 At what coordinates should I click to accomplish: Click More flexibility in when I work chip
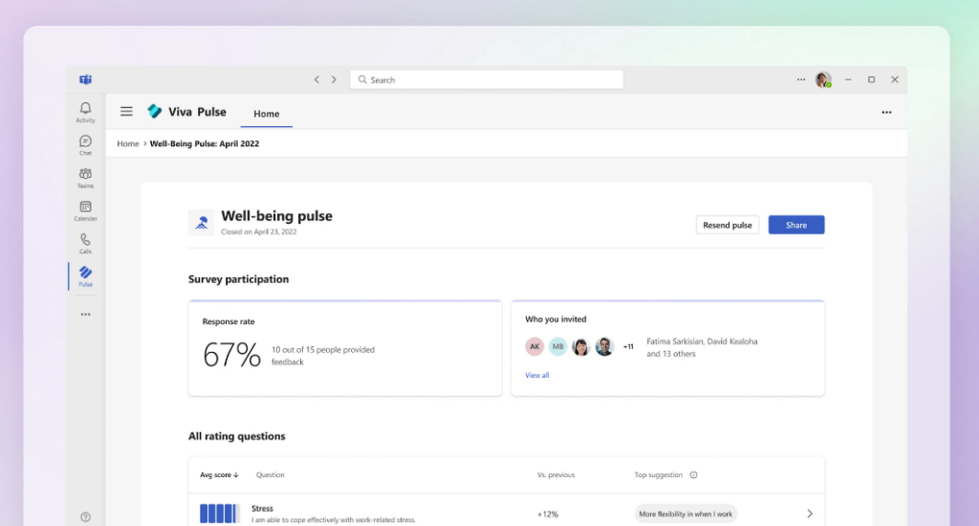[685, 514]
